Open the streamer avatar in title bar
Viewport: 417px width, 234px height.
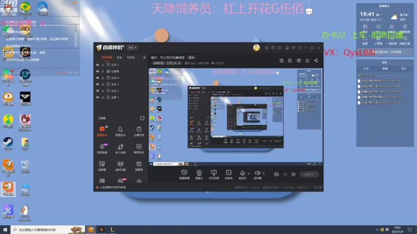coord(256,48)
